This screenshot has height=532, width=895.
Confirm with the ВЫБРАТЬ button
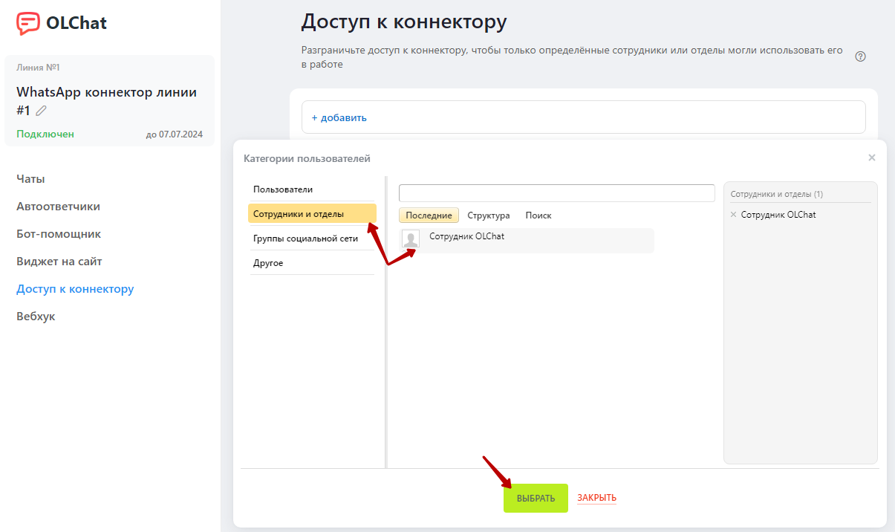tap(536, 498)
